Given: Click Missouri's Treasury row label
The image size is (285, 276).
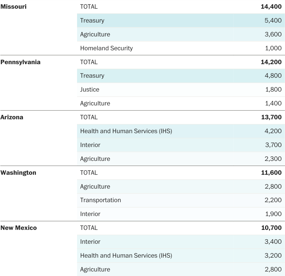Looking at the screenshot, I should tap(92, 20).
